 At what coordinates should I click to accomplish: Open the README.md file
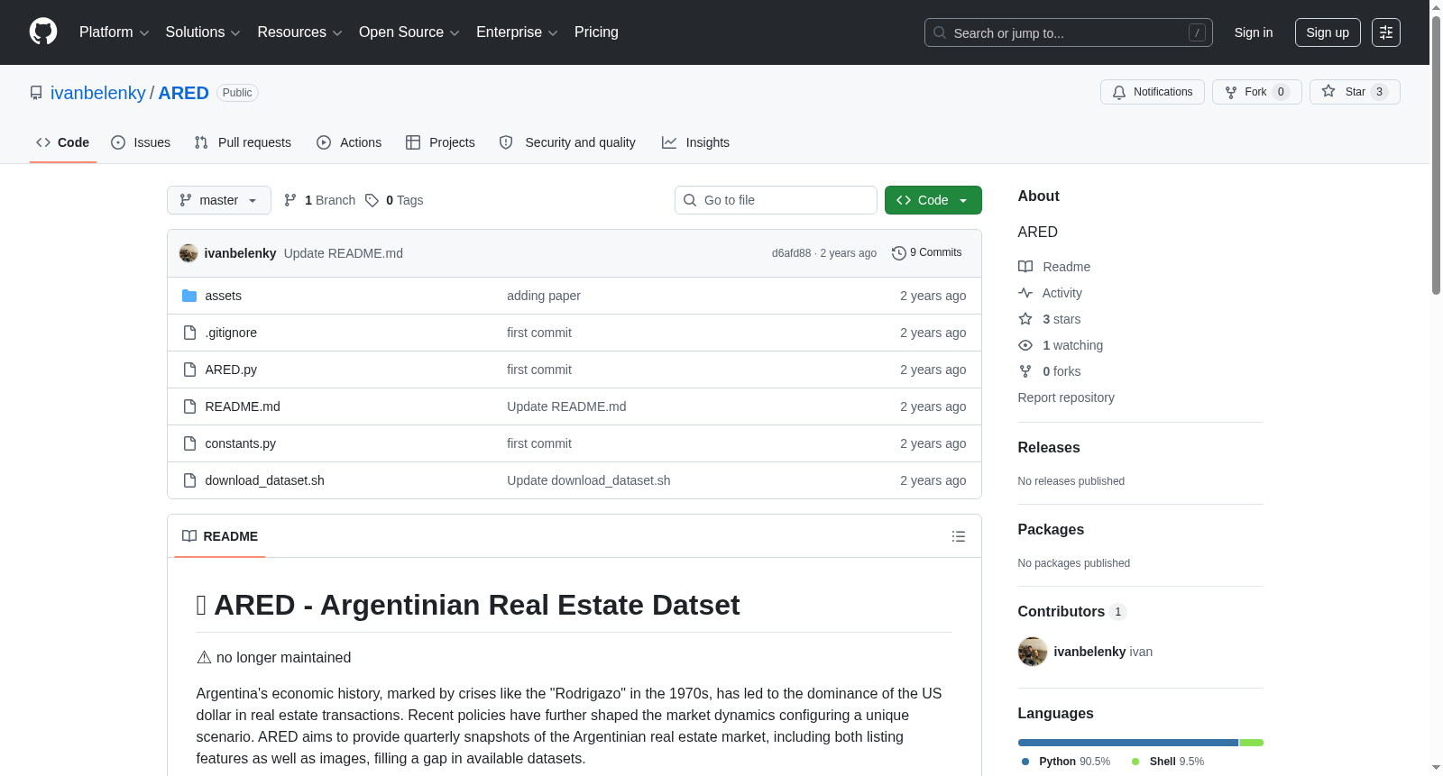coord(243,406)
